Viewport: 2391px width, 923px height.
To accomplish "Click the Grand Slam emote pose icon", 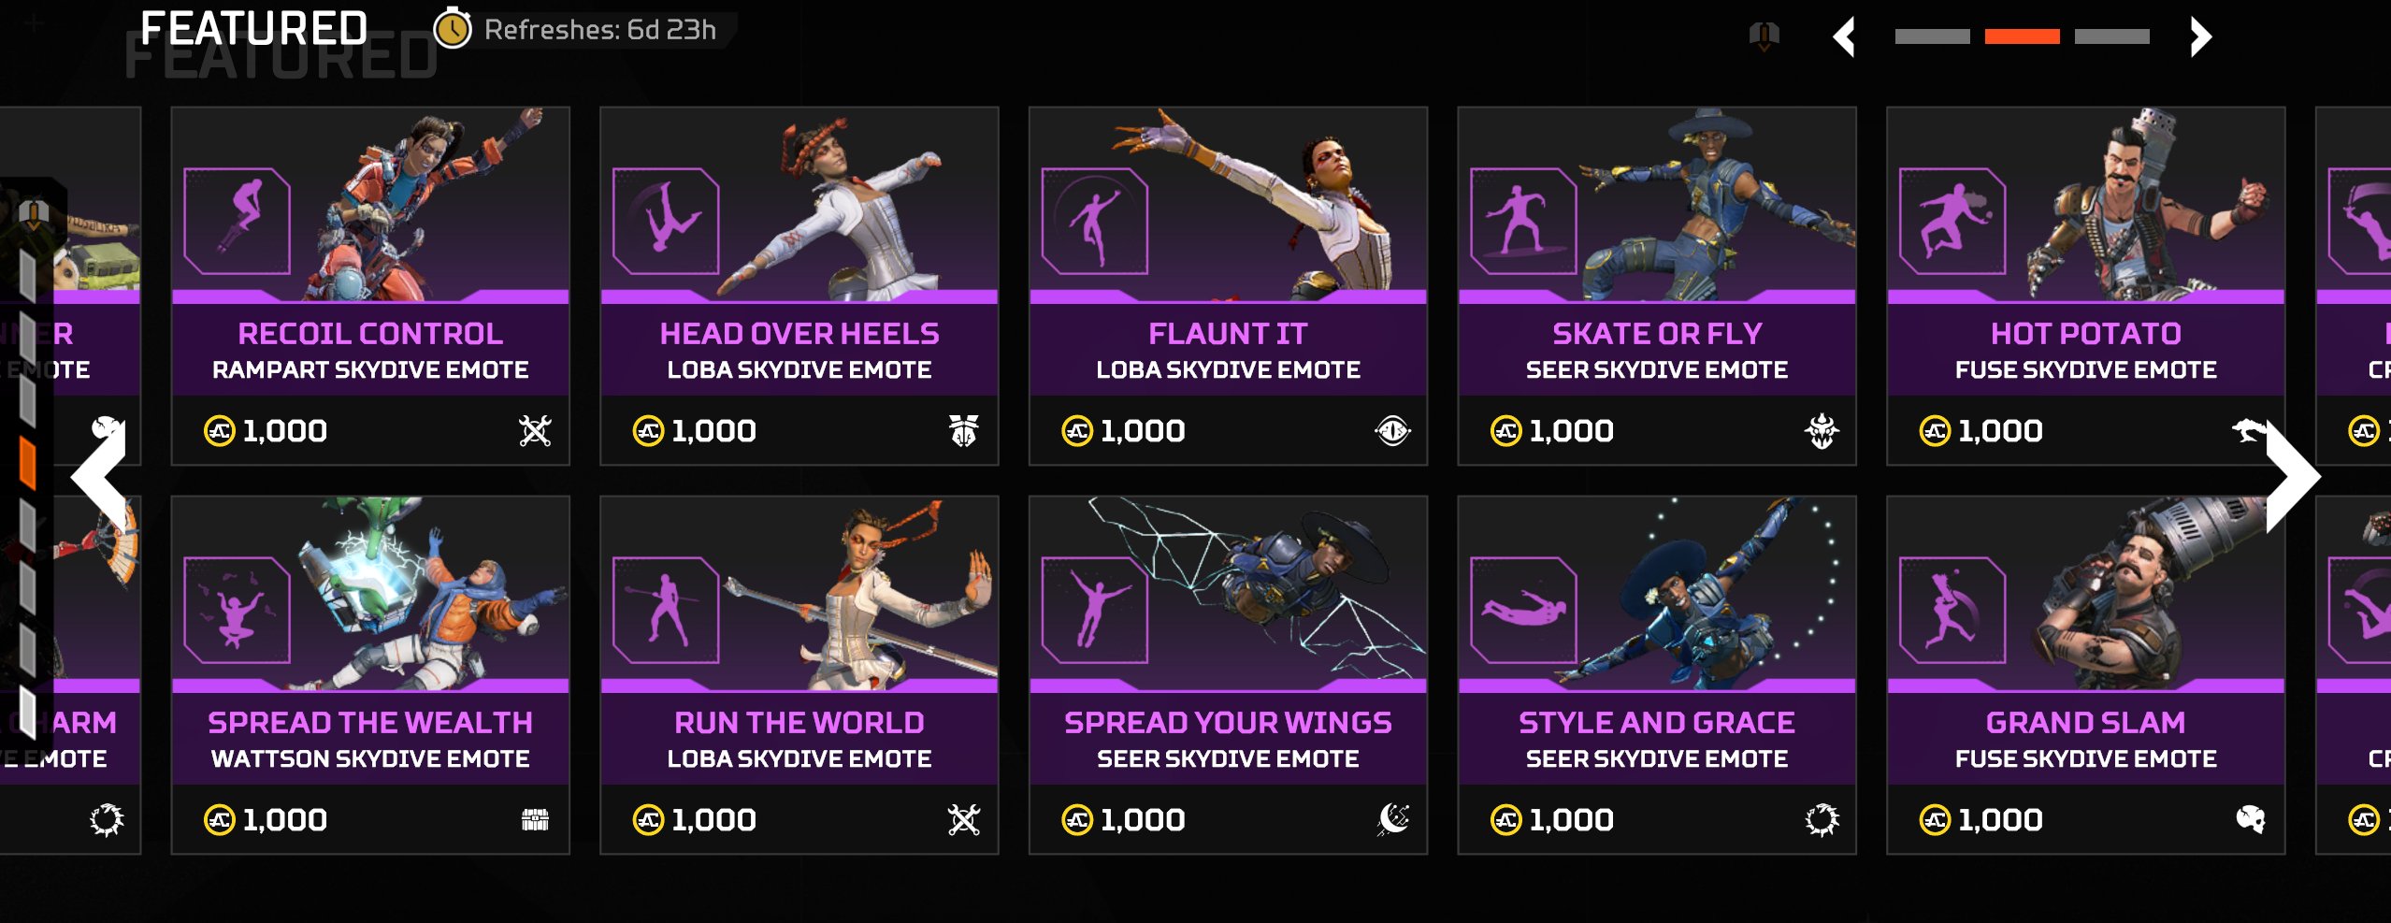I will click(1952, 611).
